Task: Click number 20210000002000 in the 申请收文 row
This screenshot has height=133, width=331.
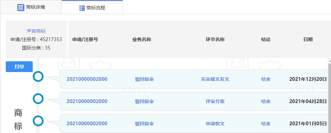Action: click(87, 124)
